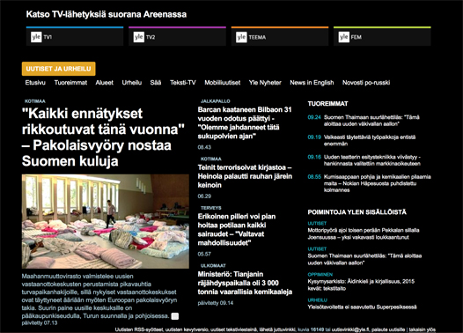Viewport: 463px width, 333px height.
Task: Click the Poimintoja Ylen sisällöistä heading
Action: point(357,212)
